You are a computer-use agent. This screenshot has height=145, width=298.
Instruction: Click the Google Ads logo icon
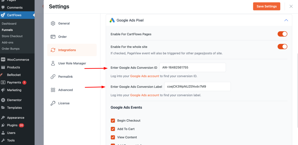(x=112, y=20)
